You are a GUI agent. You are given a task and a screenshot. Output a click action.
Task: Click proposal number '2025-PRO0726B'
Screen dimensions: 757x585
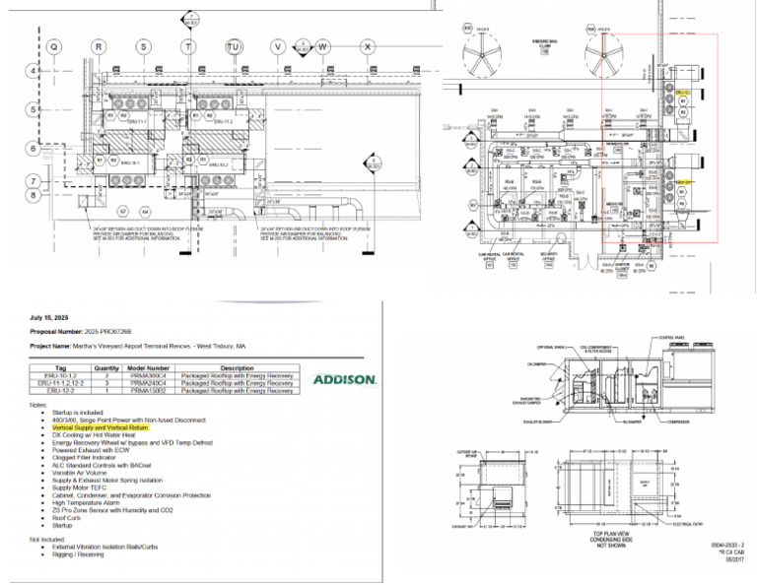pos(107,332)
